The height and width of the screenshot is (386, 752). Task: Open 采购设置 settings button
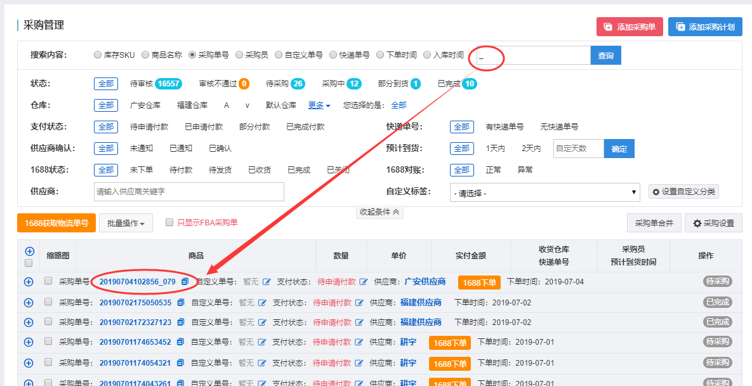(x=714, y=223)
